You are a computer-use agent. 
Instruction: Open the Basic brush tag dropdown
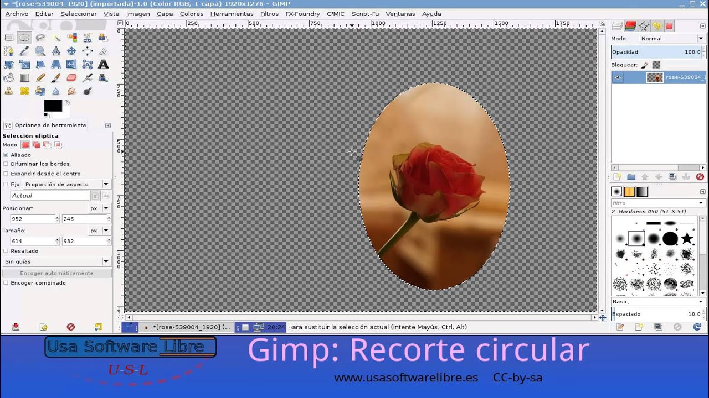(x=658, y=302)
